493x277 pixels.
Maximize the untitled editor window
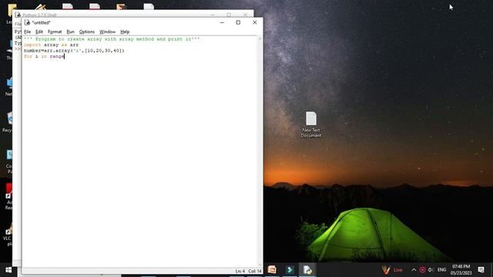pos(238,22)
